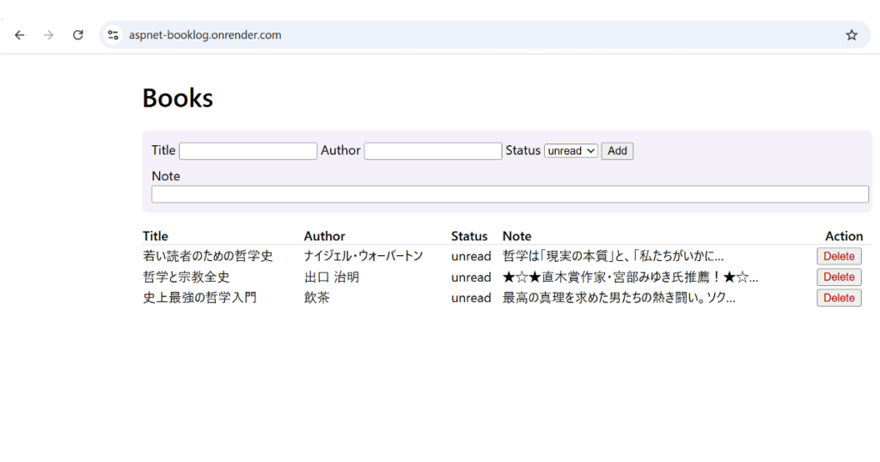
Task: Click the ナイジェル・ウォーバートン author cell
Action: (x=363, y=256)
